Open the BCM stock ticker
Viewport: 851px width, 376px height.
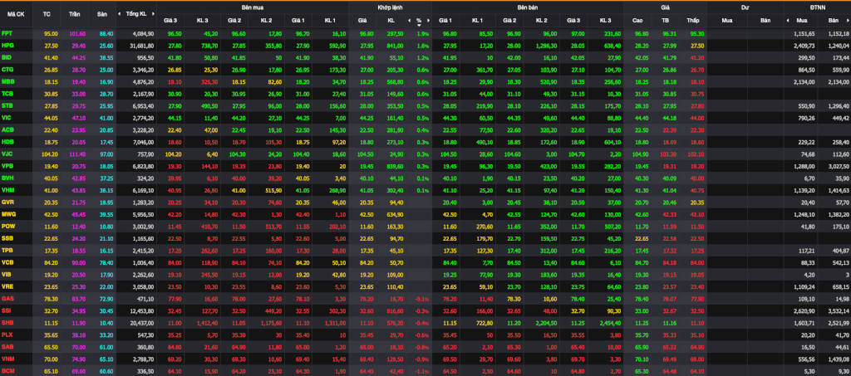click(x=7, y=370)
